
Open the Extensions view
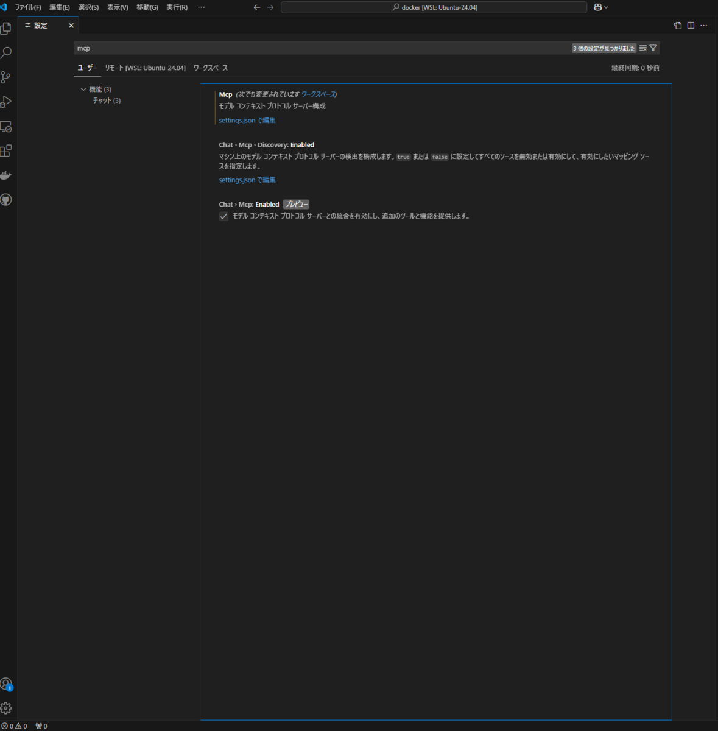click(x=7, y=151)
